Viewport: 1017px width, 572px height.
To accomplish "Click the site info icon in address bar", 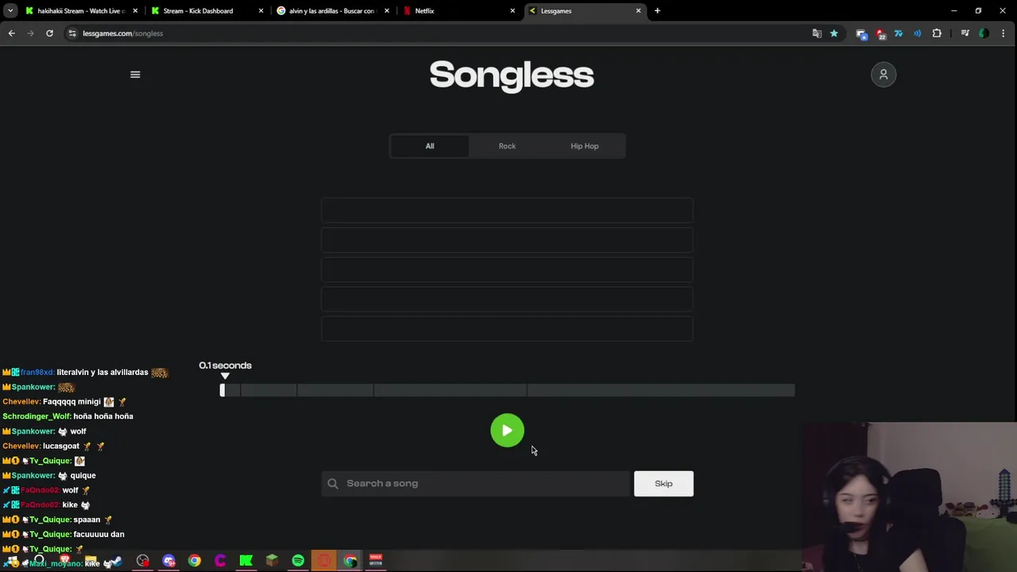I will 72,33.
